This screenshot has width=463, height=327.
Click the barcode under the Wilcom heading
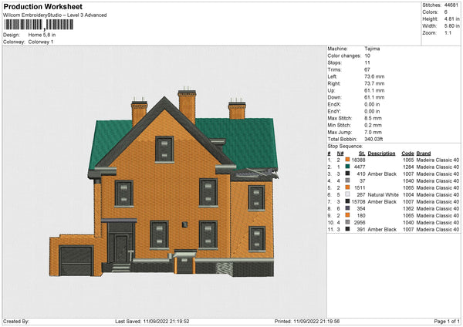tap(38, 25)
